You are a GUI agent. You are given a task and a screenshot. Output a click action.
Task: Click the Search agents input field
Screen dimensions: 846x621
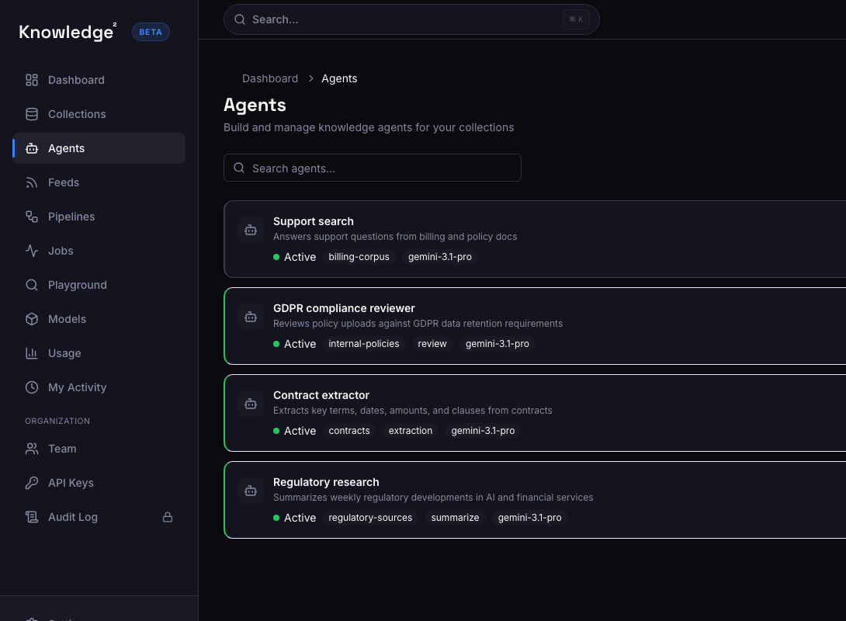(x=373, y=168)
